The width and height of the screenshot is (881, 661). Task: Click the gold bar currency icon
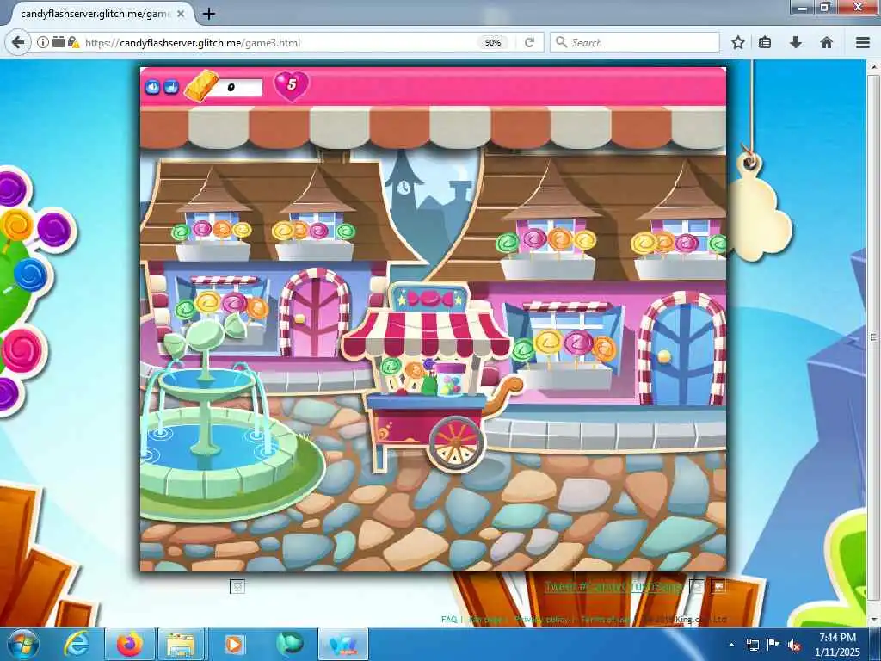click(201, 85)
